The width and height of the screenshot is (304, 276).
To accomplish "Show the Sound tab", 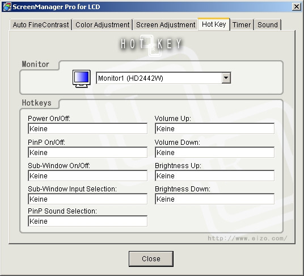I will (x=268, y=25).
